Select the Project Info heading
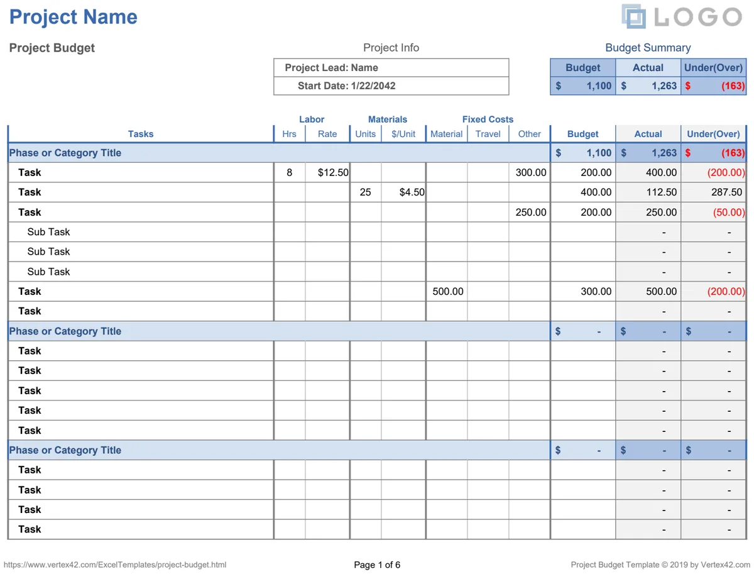 [391, 48]
